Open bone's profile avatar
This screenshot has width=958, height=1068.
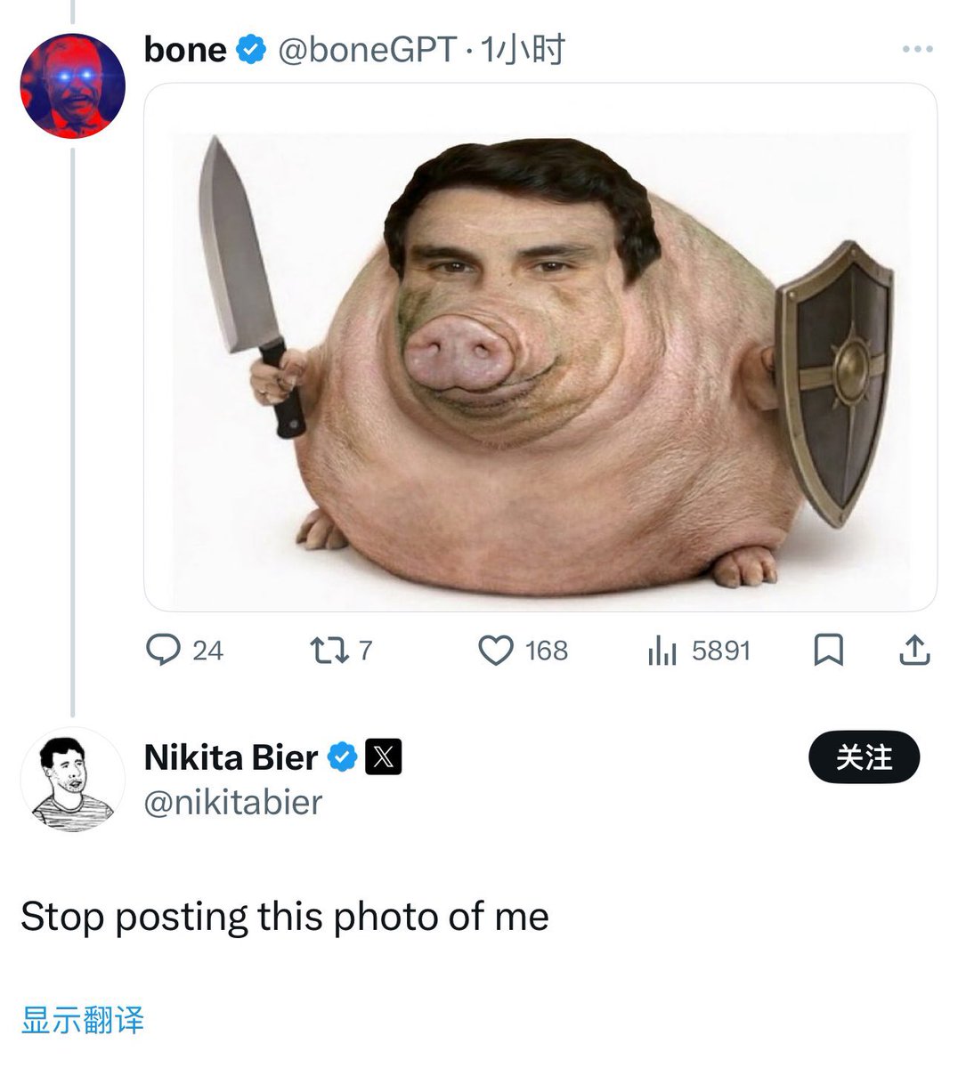coord(72,86)
